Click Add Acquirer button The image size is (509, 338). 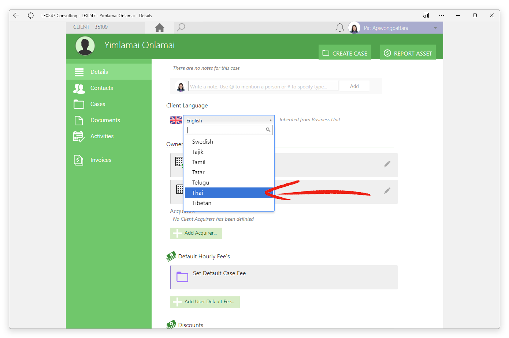pos(196,233)
